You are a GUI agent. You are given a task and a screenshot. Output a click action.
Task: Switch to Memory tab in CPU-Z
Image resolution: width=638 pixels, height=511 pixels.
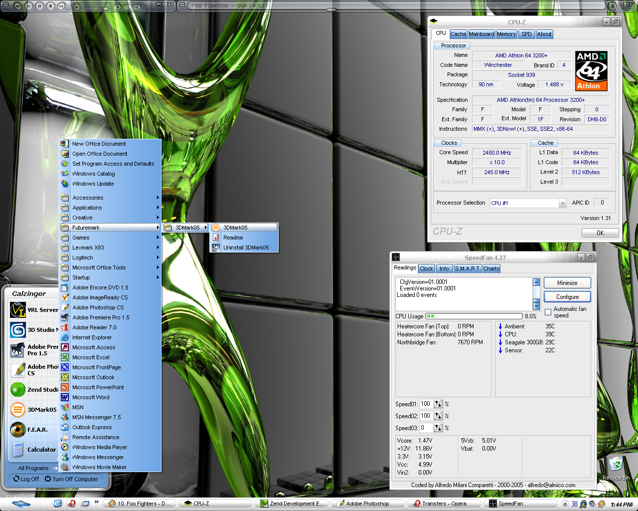[506, 34]
